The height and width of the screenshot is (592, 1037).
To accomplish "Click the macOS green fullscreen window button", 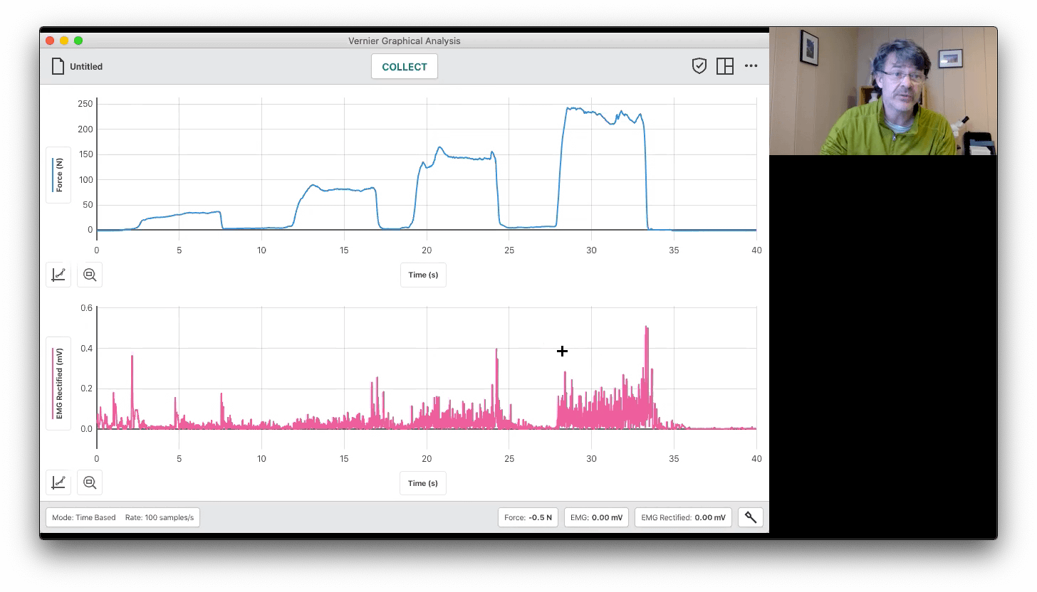I will click(x=78, y=41).
